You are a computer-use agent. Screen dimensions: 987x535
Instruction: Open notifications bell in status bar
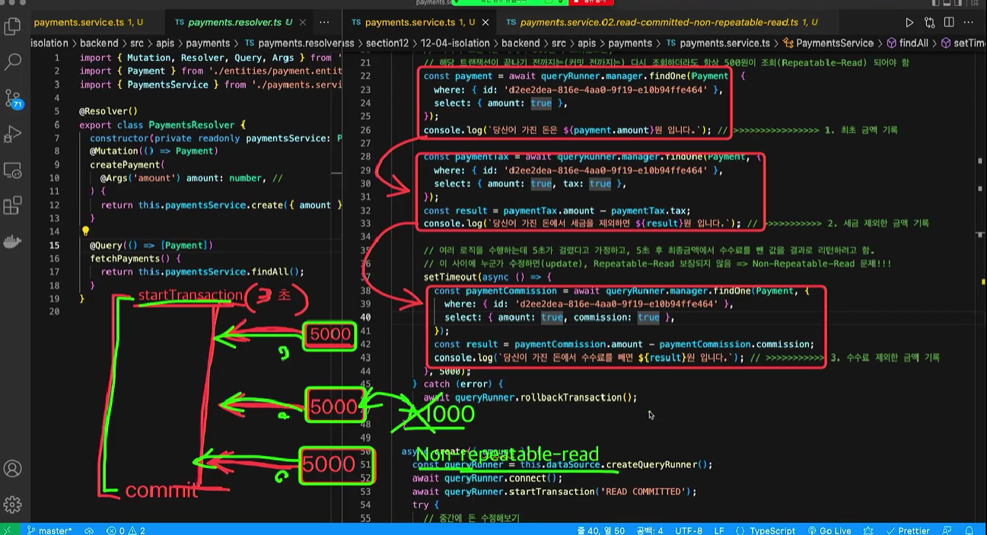[969, 530]
